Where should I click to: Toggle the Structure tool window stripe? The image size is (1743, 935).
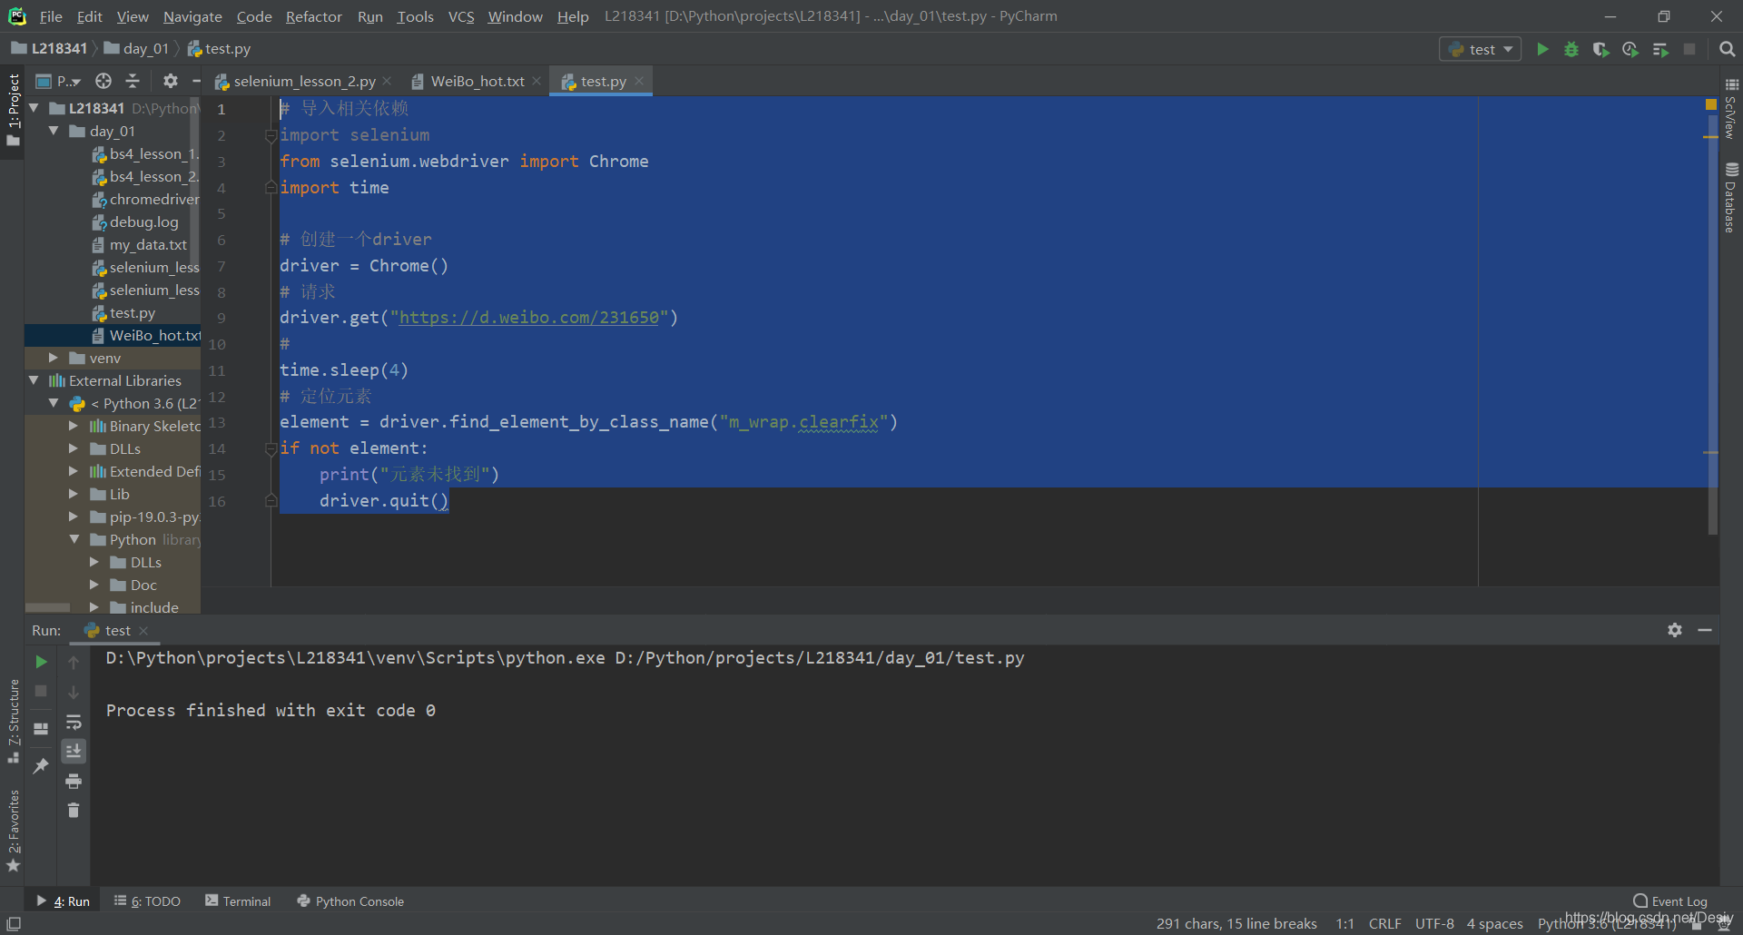(x=13, y=720)
